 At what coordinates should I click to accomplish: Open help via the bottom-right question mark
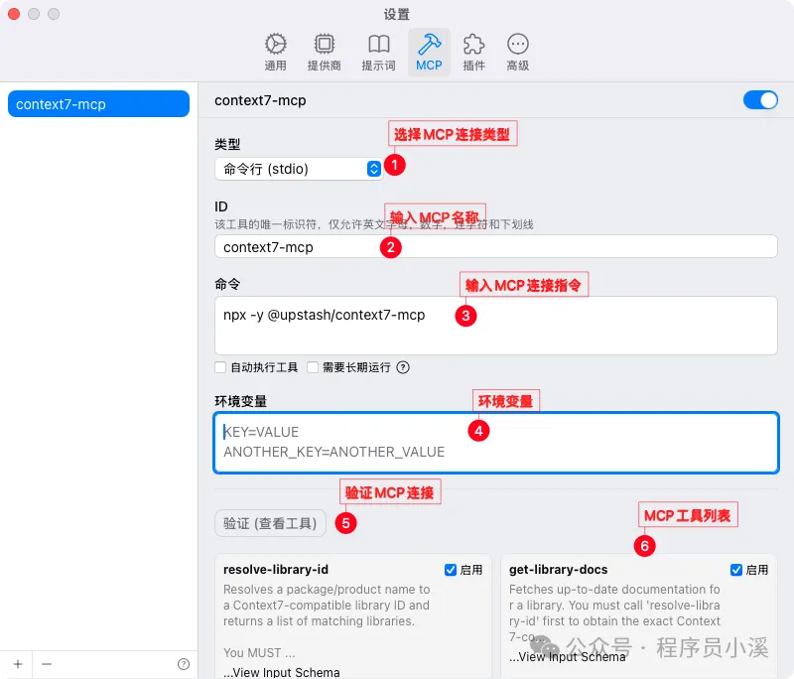tap(184, 663)
